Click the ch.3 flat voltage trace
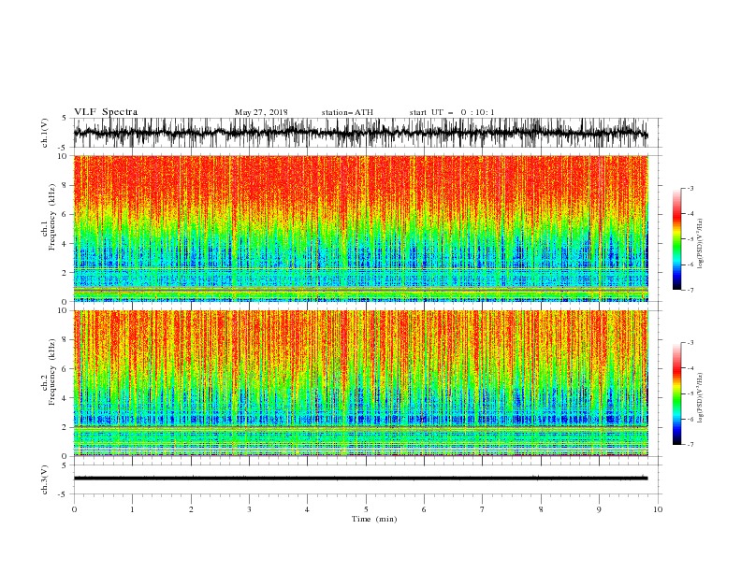 (361, 479)
